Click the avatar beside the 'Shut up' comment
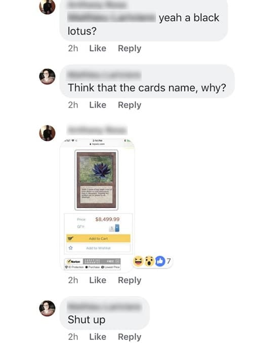 (x=47, y=308)
